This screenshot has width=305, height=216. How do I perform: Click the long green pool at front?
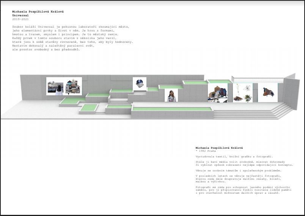(x=171, y=109)
